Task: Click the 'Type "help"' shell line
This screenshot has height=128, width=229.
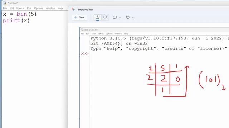Action: 159,49
